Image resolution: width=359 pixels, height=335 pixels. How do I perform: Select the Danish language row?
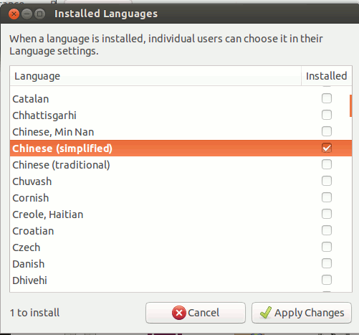click(181, 264)
